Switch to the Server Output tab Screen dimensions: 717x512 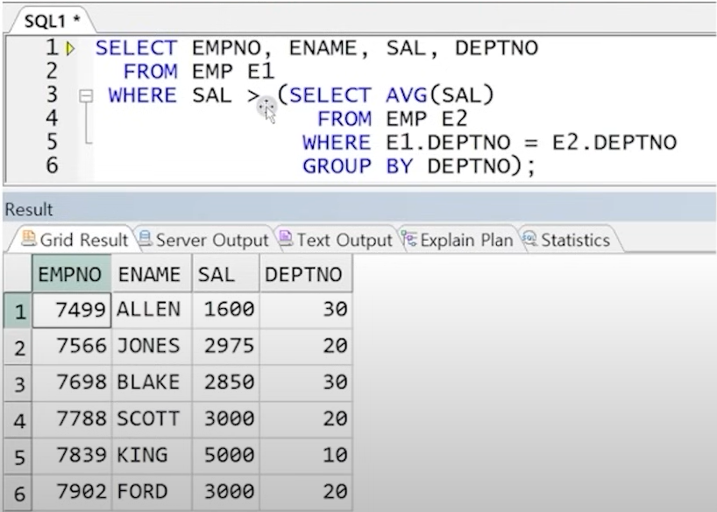click(203, 240)
